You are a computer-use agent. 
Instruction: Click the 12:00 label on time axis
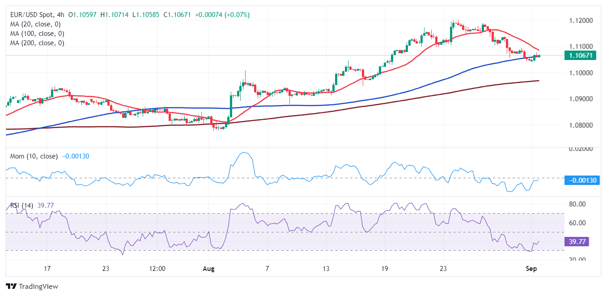157,269
